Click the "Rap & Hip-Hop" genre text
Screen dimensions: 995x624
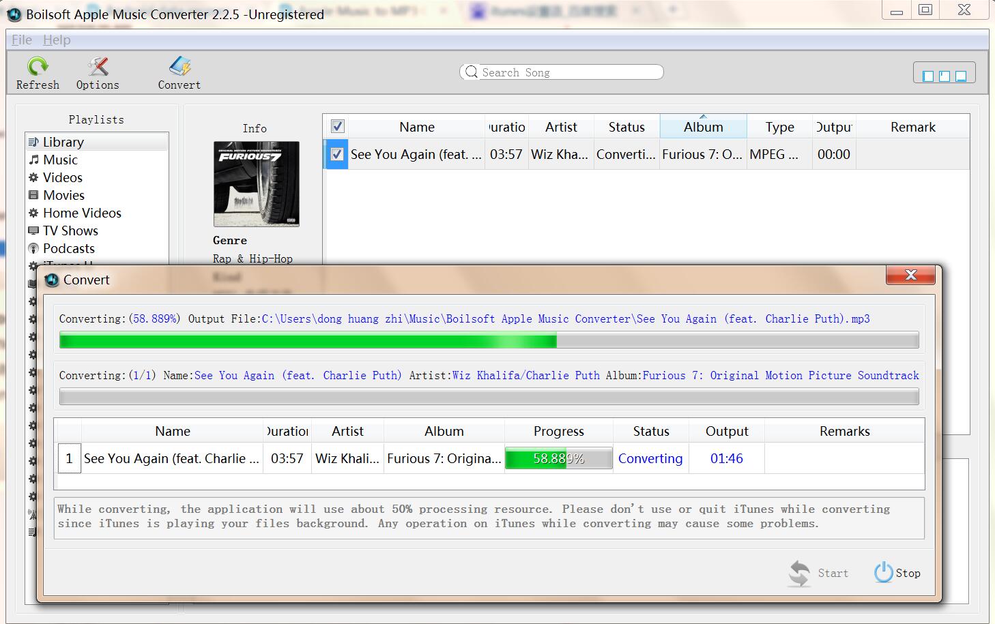click(x=253, y=258)
